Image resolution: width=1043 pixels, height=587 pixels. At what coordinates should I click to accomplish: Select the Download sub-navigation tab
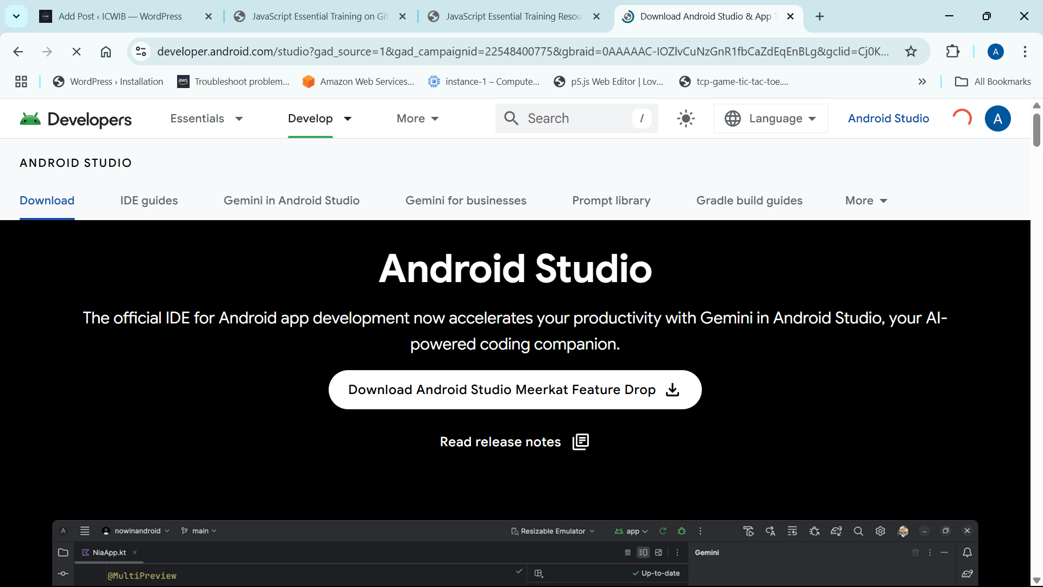click(x=47, y=201)
